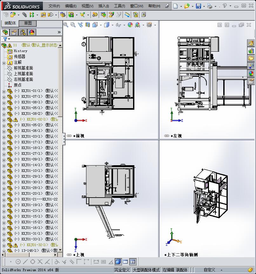This screenshot has width=256, height=274.
Task: Open the 视图(V) menu
Action: (87, 6)
